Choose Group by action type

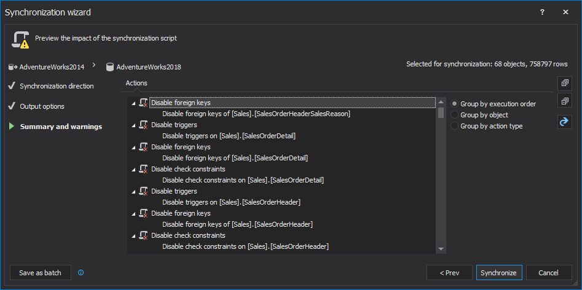pos(455,126)
